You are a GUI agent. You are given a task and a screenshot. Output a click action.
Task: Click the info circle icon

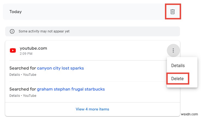coord(12,31)
